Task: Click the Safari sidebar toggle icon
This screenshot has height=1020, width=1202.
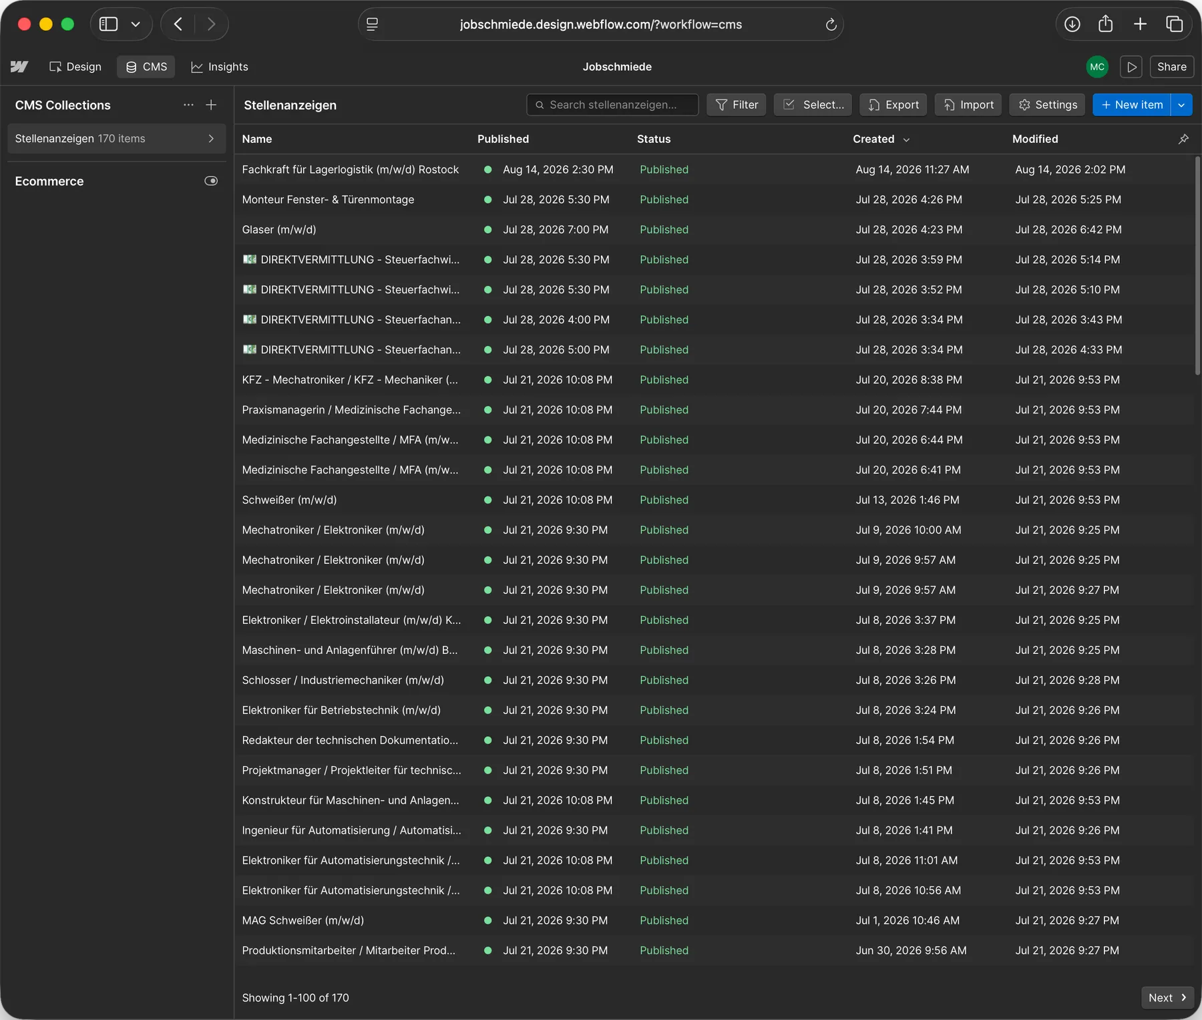Action: [108, 24]
